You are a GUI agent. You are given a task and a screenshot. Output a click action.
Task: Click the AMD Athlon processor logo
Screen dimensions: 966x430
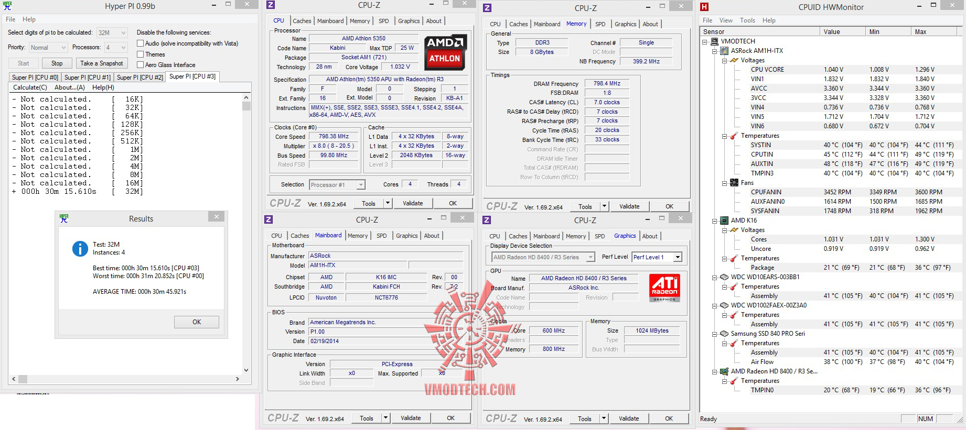click(445, 52)
